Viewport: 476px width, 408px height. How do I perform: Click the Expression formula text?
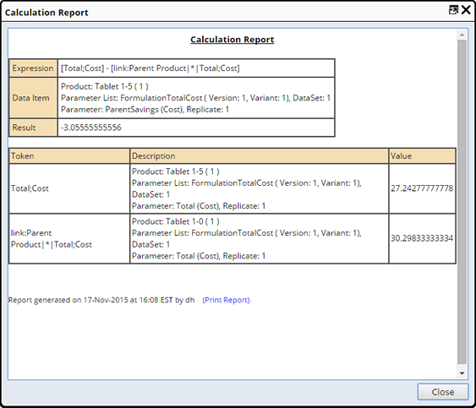tap(150, 68)
